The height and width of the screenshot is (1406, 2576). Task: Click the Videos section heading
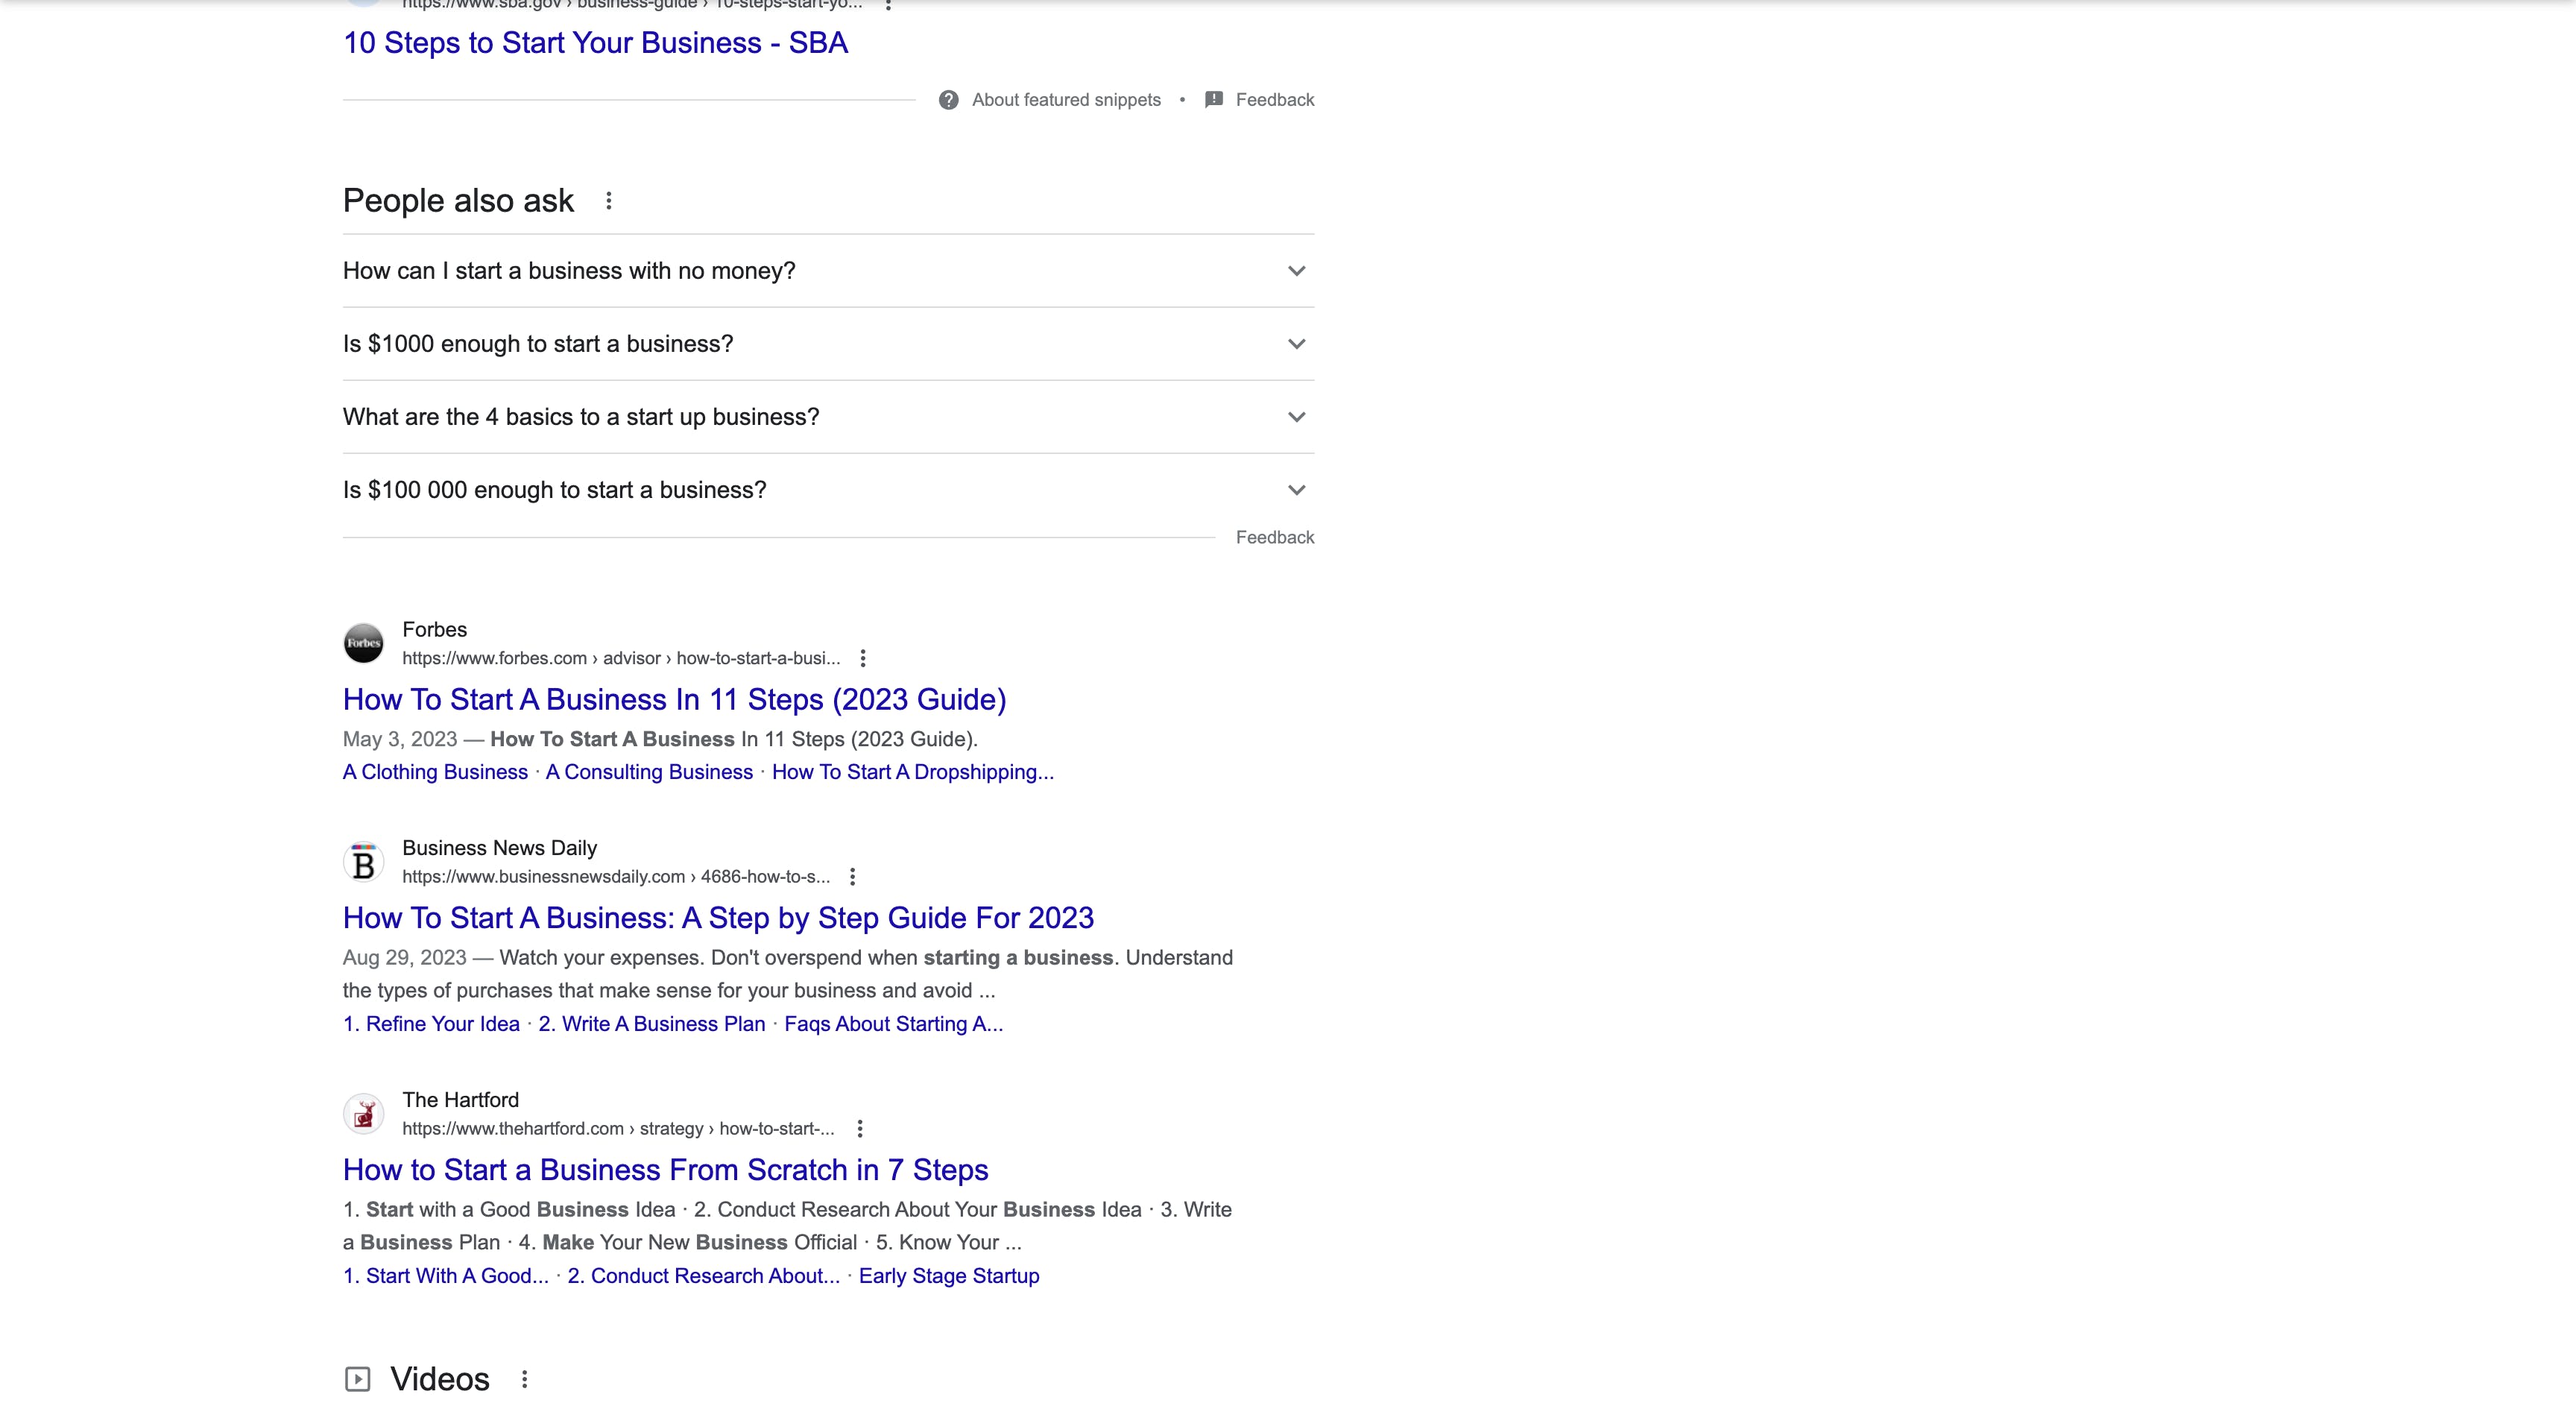pyautogui.click(x=439, y=1379)
